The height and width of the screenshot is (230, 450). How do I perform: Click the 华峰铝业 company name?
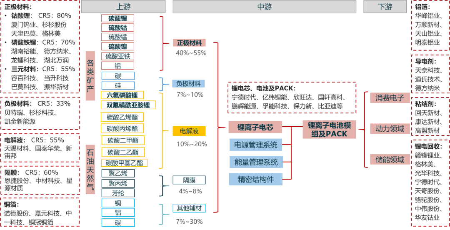tap(427, 16)
